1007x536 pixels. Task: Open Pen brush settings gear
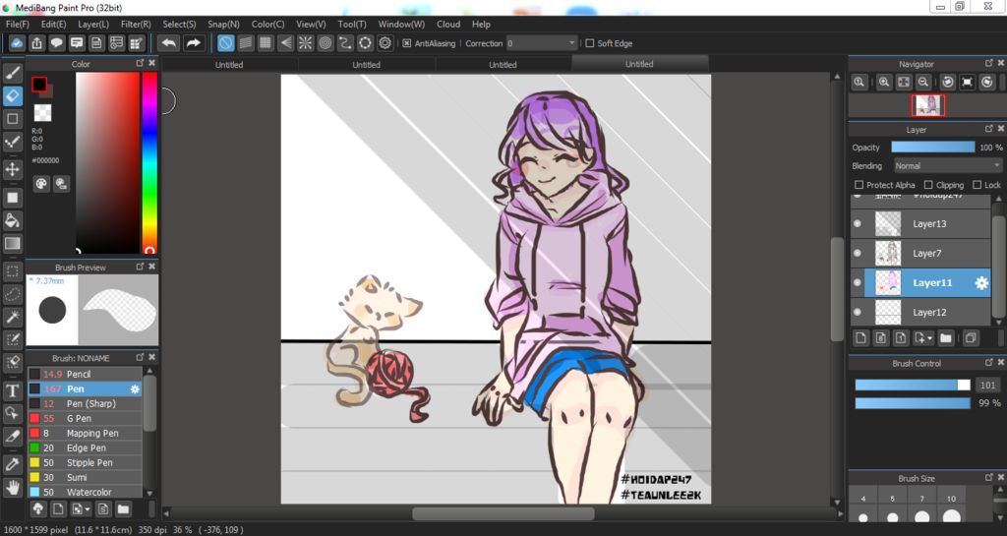(135, 389)
